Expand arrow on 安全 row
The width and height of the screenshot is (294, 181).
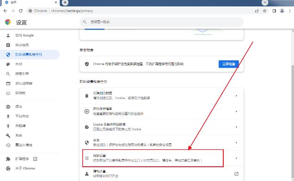(236, 142)
